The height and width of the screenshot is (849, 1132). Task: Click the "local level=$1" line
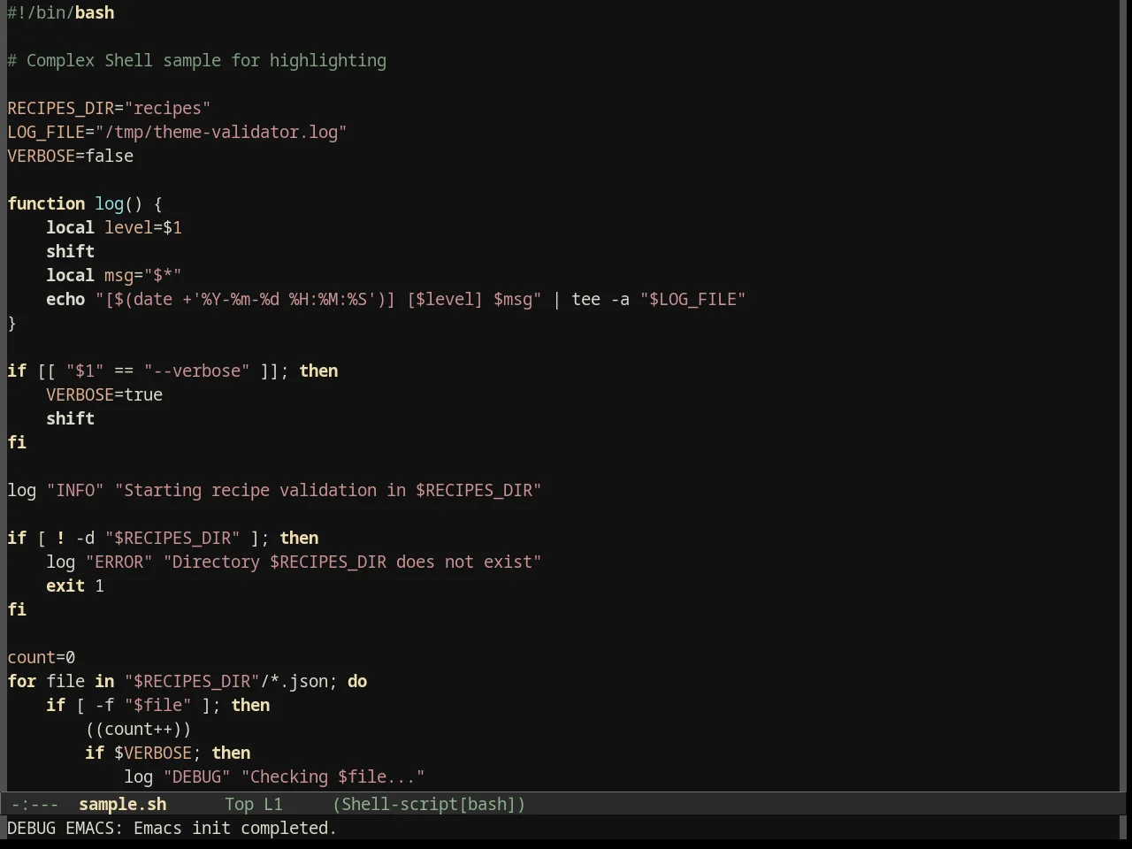[x=114, y=227]
